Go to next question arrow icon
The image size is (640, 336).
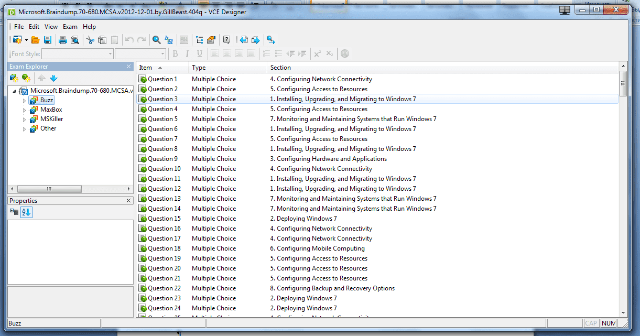255,40
